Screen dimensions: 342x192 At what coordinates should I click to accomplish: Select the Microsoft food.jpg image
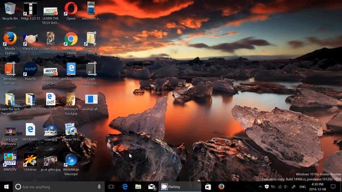point(71,104)
